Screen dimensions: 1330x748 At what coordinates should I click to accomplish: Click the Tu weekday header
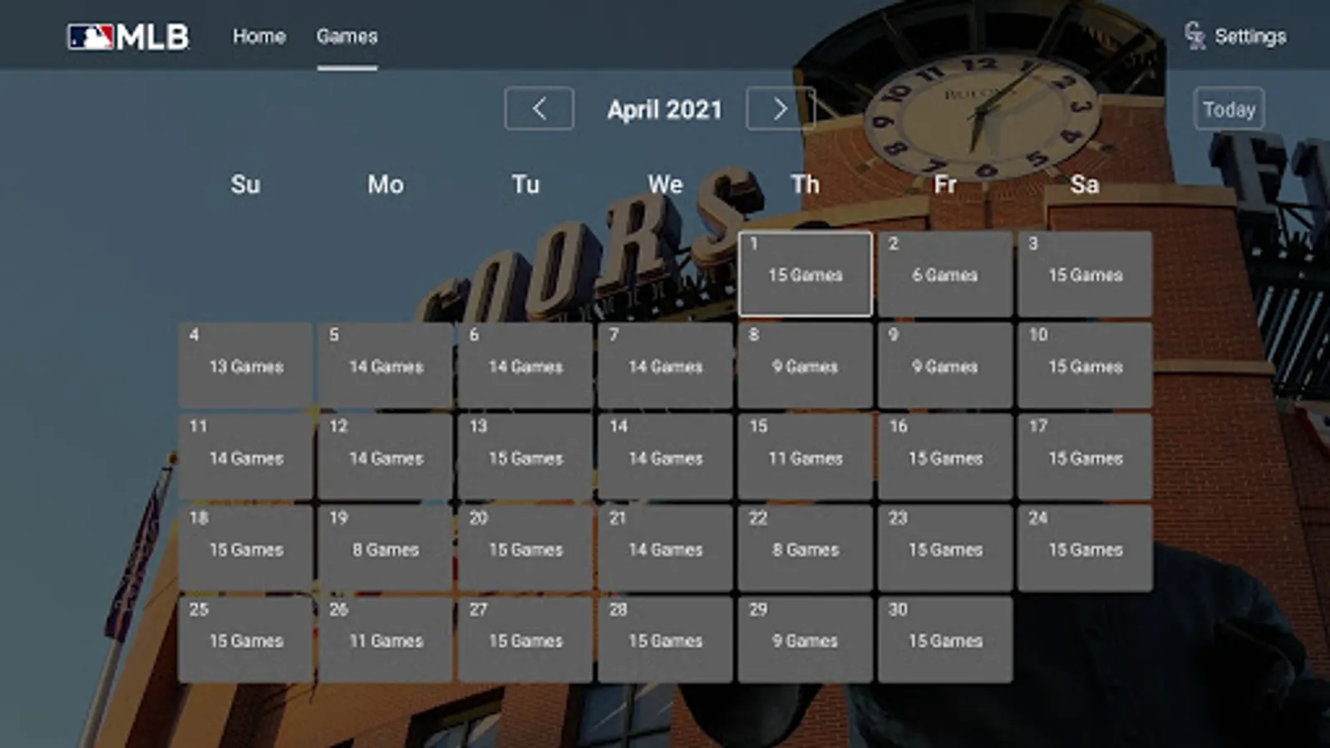pyautogui.click(x=525, y=185)
